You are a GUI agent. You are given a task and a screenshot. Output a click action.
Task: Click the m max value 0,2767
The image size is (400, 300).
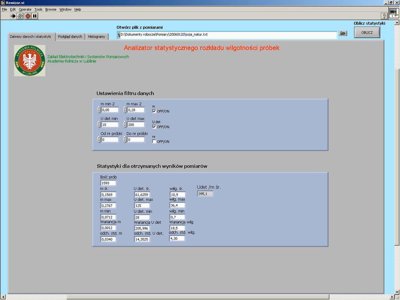pyautogui.click(x=109, y=205)
